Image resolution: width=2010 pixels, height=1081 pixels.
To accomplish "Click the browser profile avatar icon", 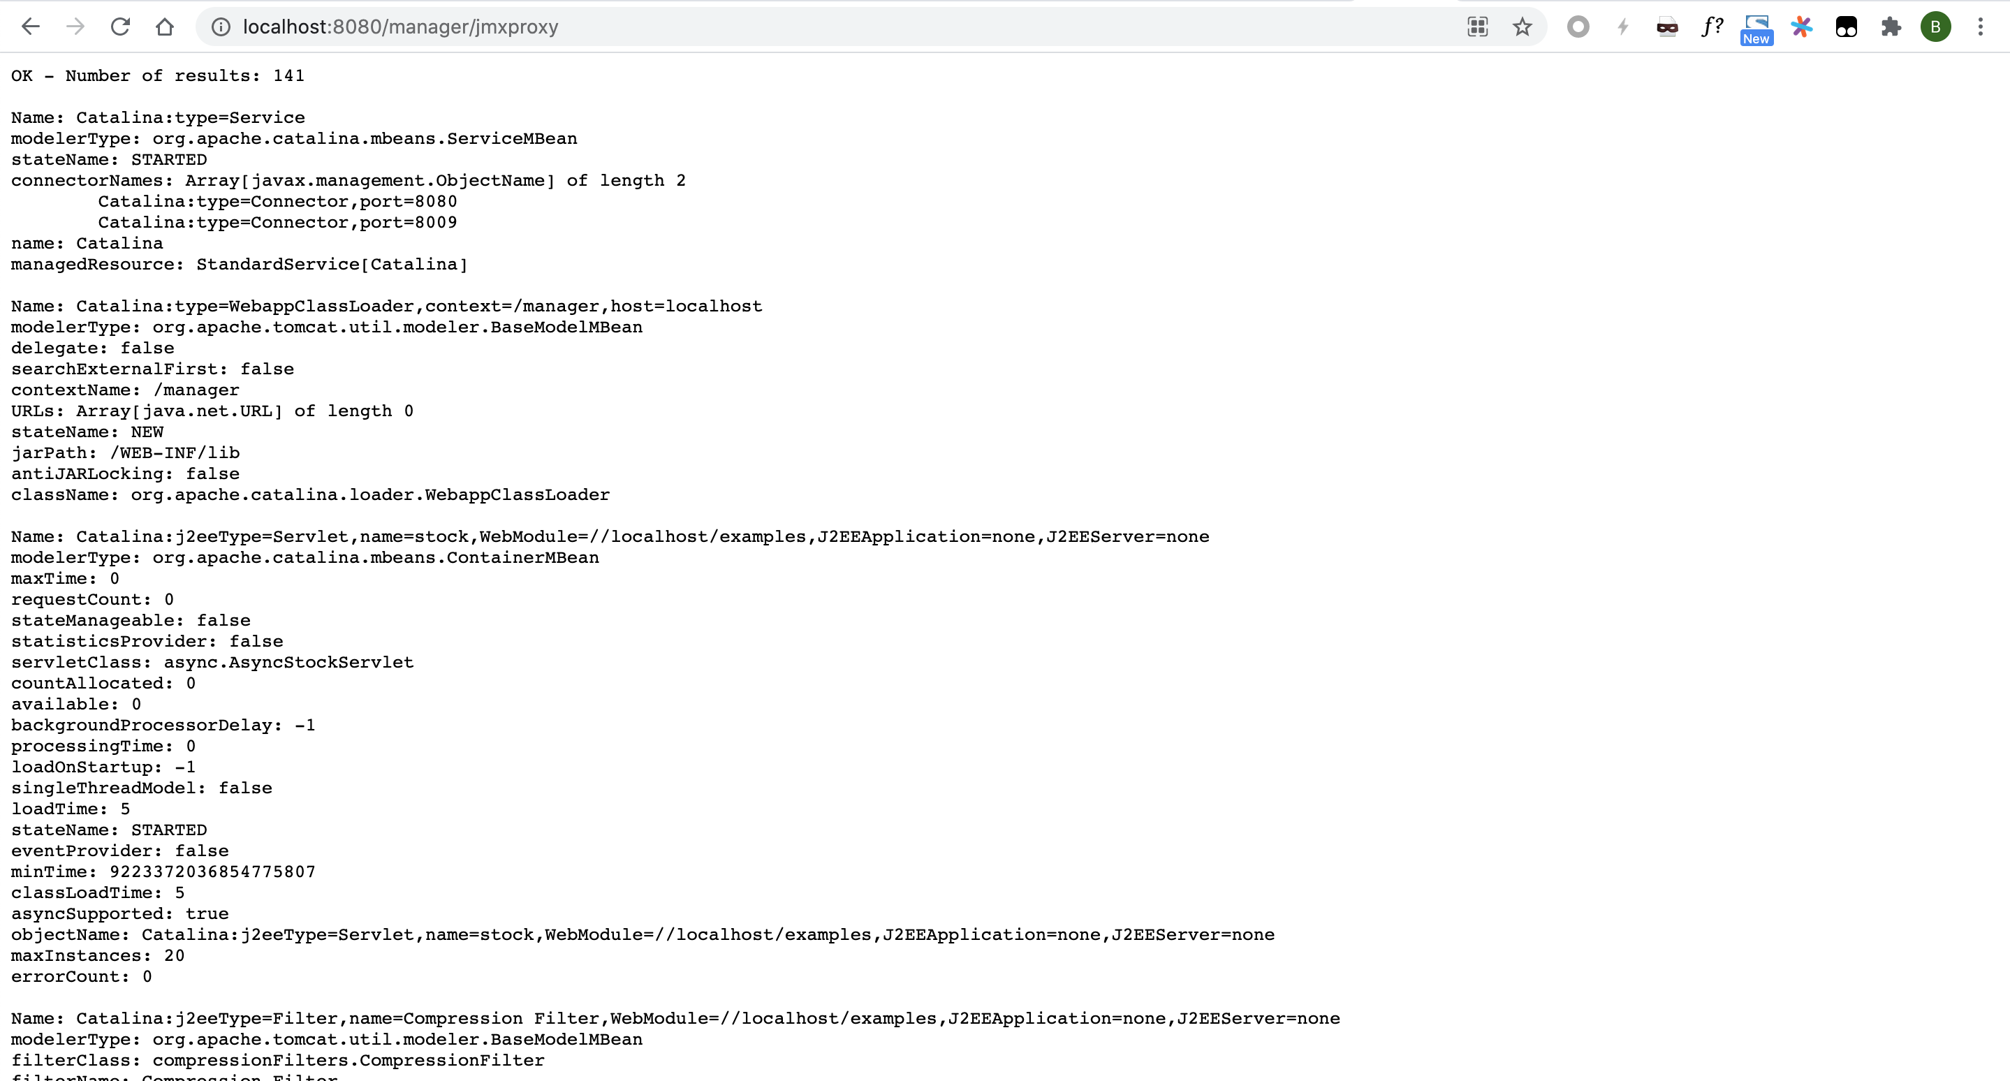I will coord(1935,27).
